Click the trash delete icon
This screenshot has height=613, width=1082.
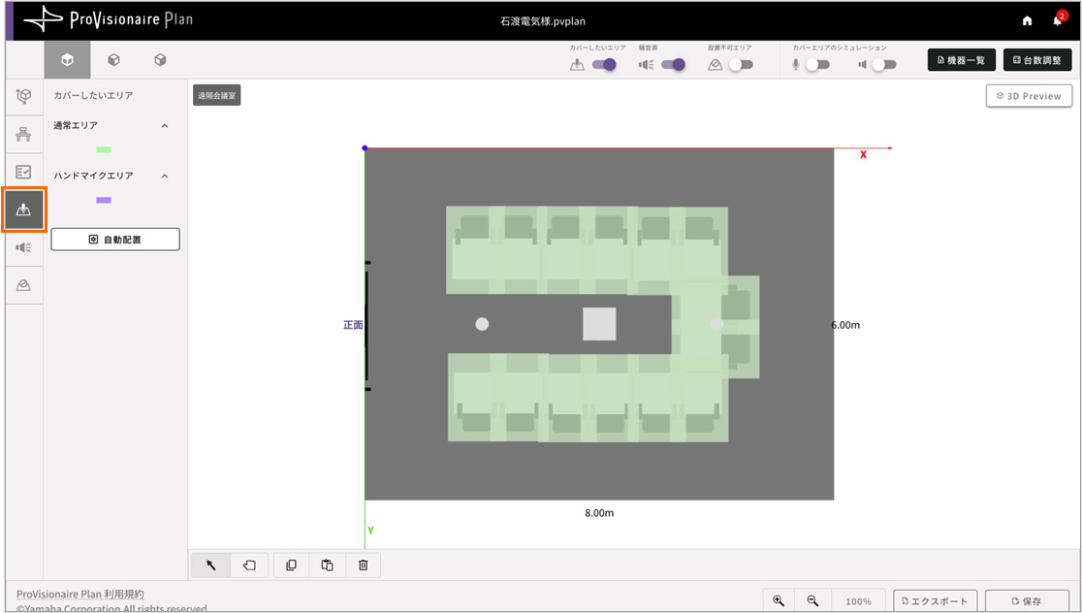(x=363, y=565)
